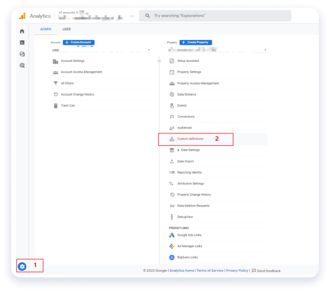Open the Advertising icon in sidebar
This screenshot has width=330, height=292.
coord(22,66)
